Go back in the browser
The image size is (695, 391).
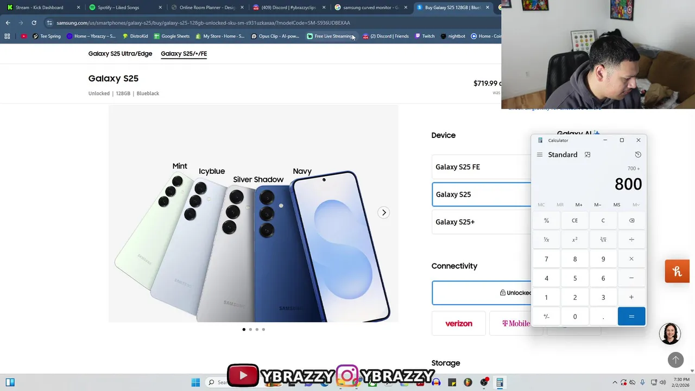pyautogui.click(x=8, y=23)
